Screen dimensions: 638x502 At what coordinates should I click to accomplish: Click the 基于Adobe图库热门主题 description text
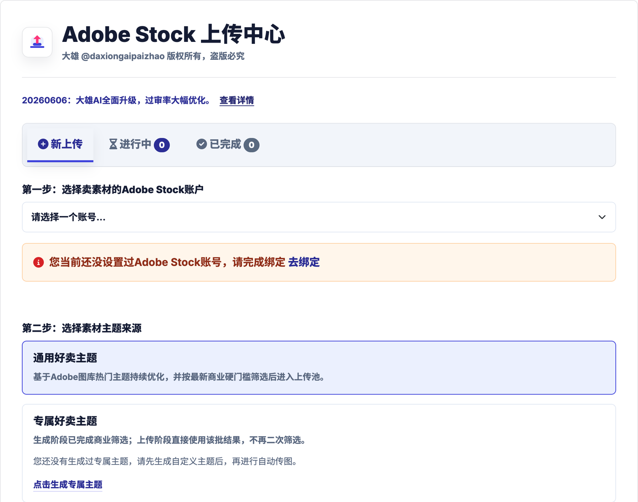pyautogui.click(x=179, y=377)
